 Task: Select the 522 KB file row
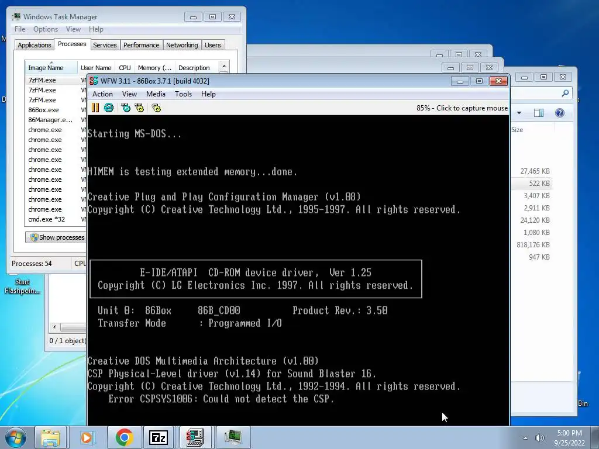(x=532, y=183)
